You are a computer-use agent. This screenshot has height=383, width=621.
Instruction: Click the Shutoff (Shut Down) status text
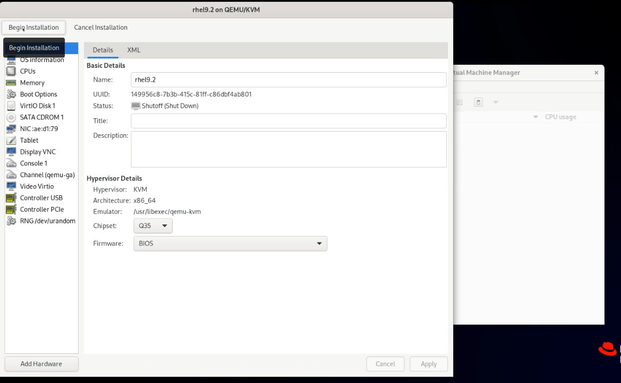(170, 106)
